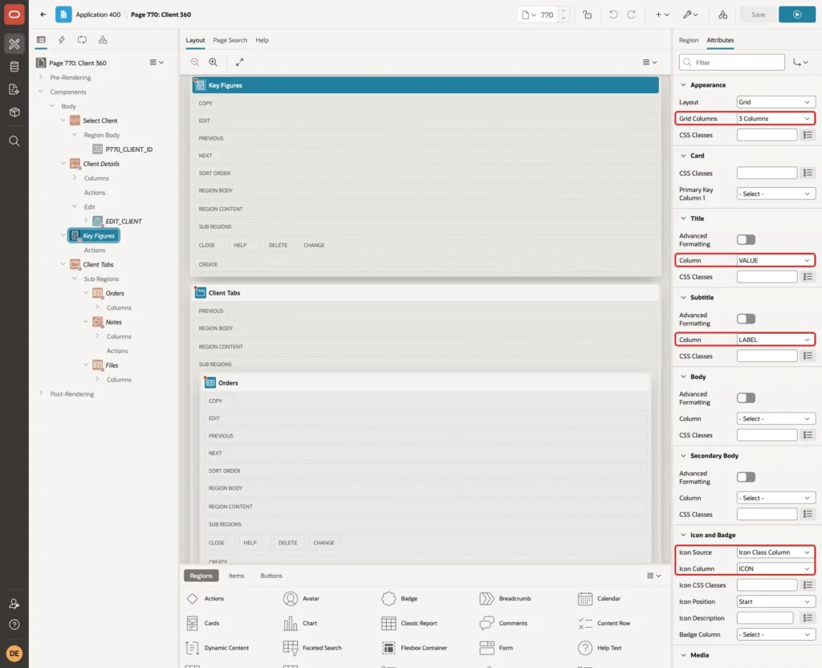822x668 pixels.
Task: Toggle Secondary Body Advanced Formatting switch
Action: [746, 477]
